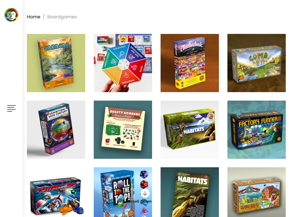This screenshot has width=290, height=217.
Task: Select the Chatuchak game box
Action: (189, 63)
